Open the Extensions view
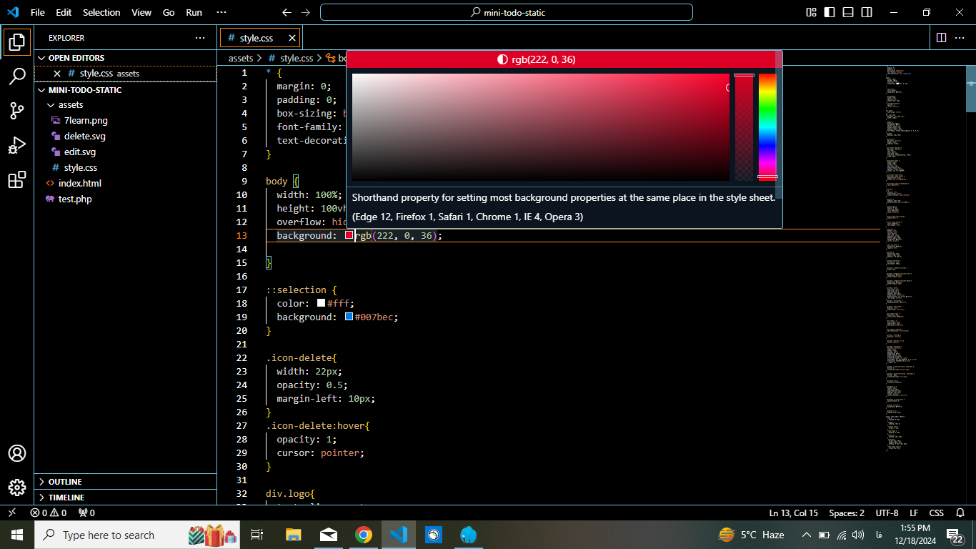Screen dimensions: 976x549 click(17, 179)
